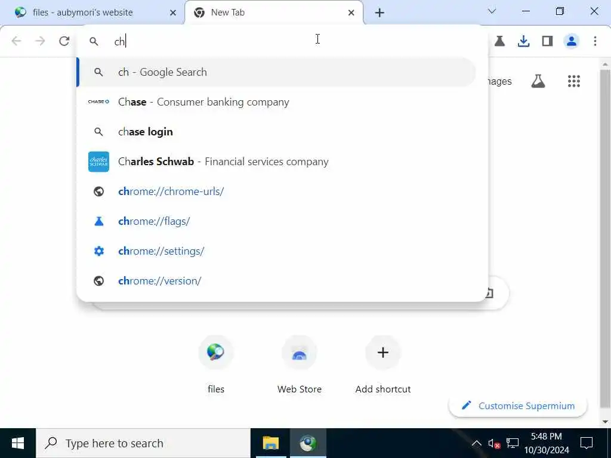Open chrome://settings/ suggestion

tap(277, 251)
